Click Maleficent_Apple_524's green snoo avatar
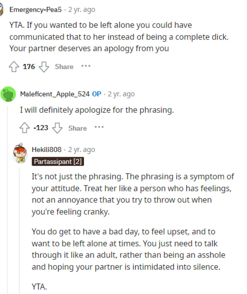Image resolution: width=247 pixels, height=294 pixels. tap(8, 94)
